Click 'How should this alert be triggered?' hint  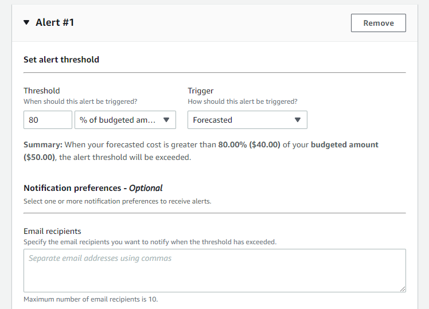[x=243, y=101]
